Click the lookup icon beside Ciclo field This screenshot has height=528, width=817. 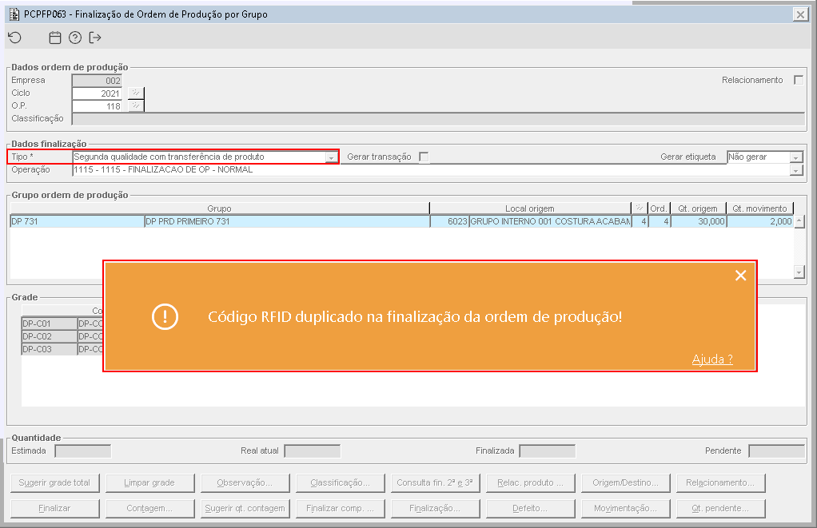pyautogui.click(x=135, y=93)
